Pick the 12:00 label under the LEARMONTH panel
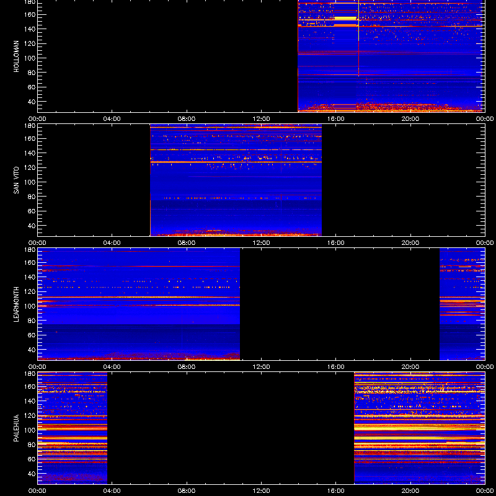This screenshot has width=496, height=496. 261,367
